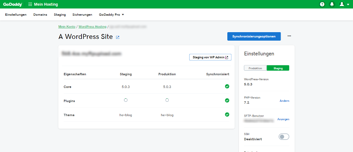Switch settings to Produktion tab
The width and height of the screenshot is (353, 152).
pos(255,68)
